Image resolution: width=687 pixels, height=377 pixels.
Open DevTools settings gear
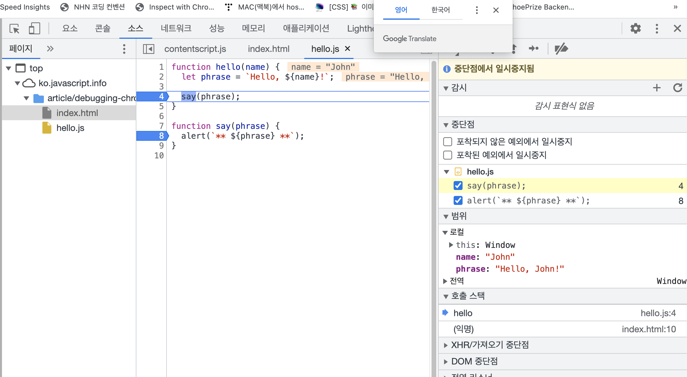coord(635,29)
